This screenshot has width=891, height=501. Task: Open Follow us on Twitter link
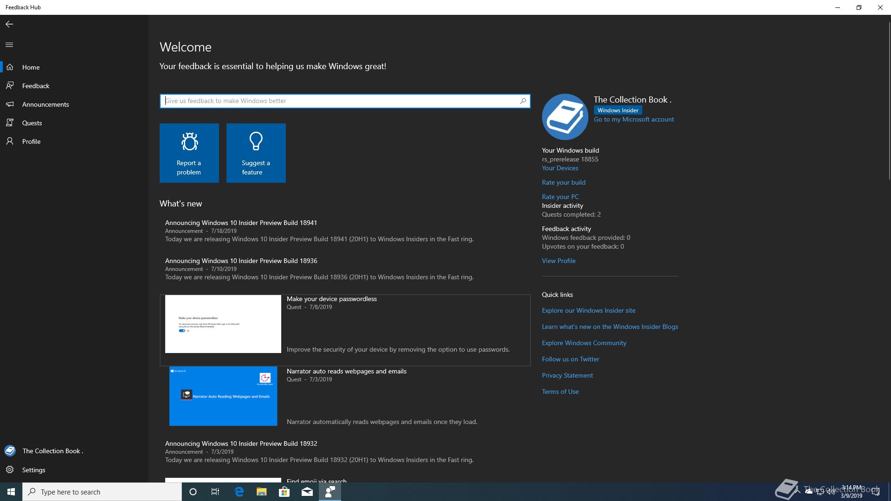click(570, 359)
